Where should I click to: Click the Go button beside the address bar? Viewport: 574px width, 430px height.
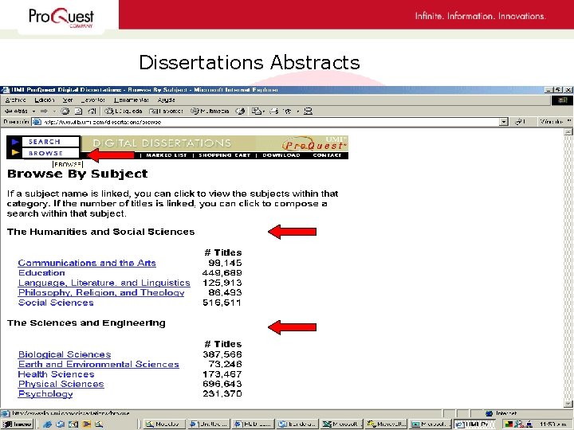pos(520,122)
